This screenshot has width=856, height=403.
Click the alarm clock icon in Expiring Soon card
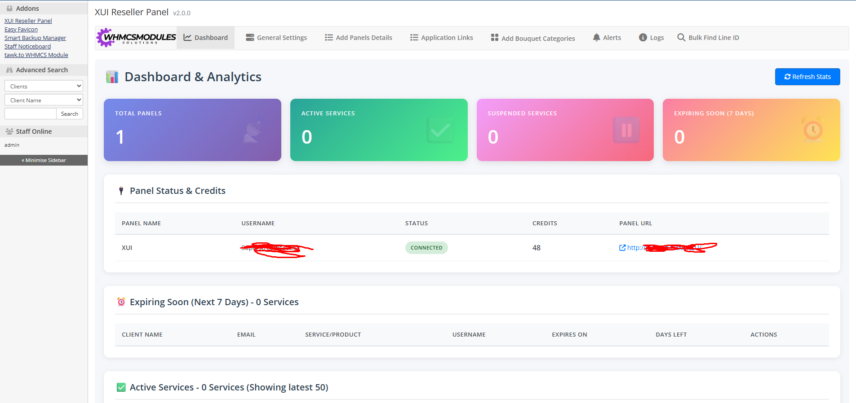coord(813,130)
